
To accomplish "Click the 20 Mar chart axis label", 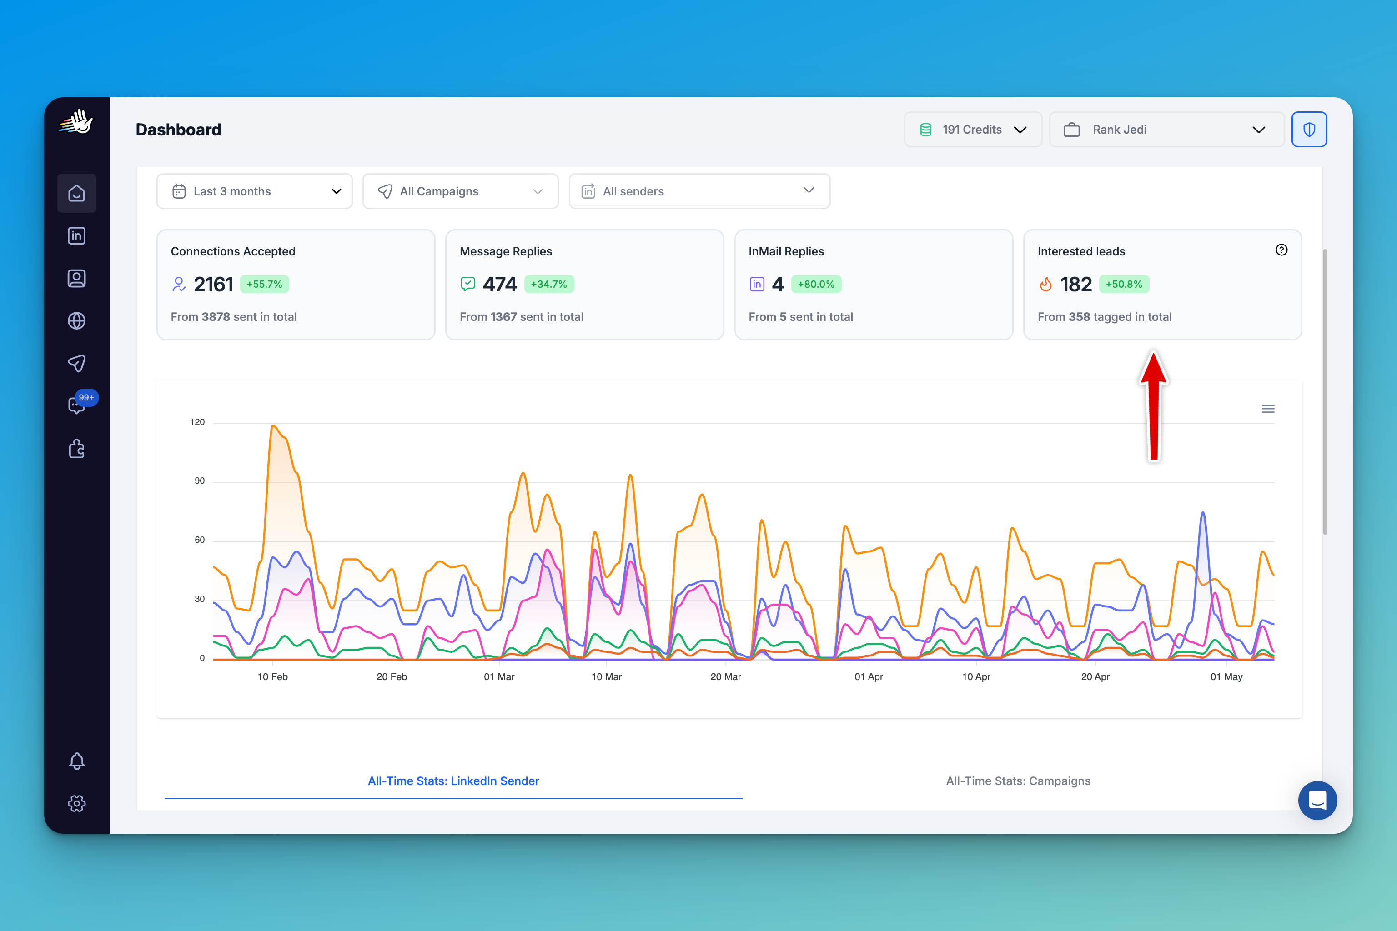I will coord(726,677).
